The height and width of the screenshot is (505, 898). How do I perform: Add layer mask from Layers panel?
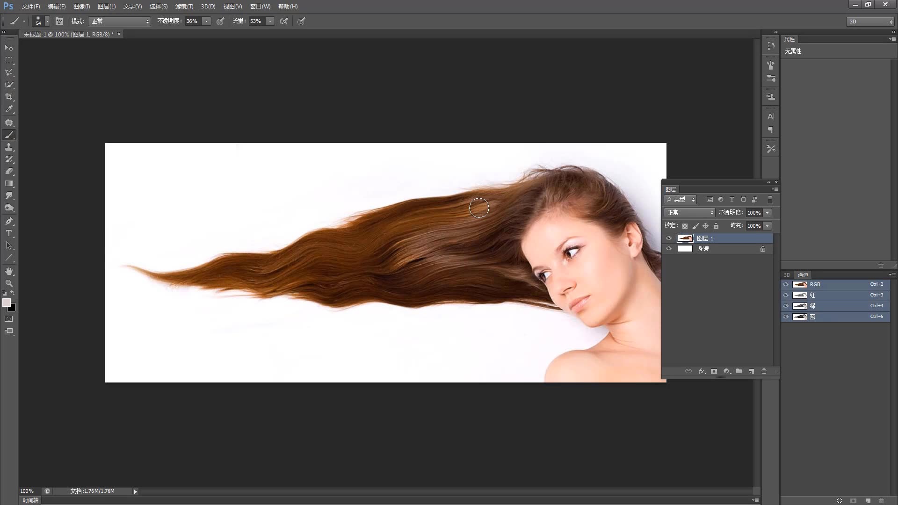tap(714, 371)
